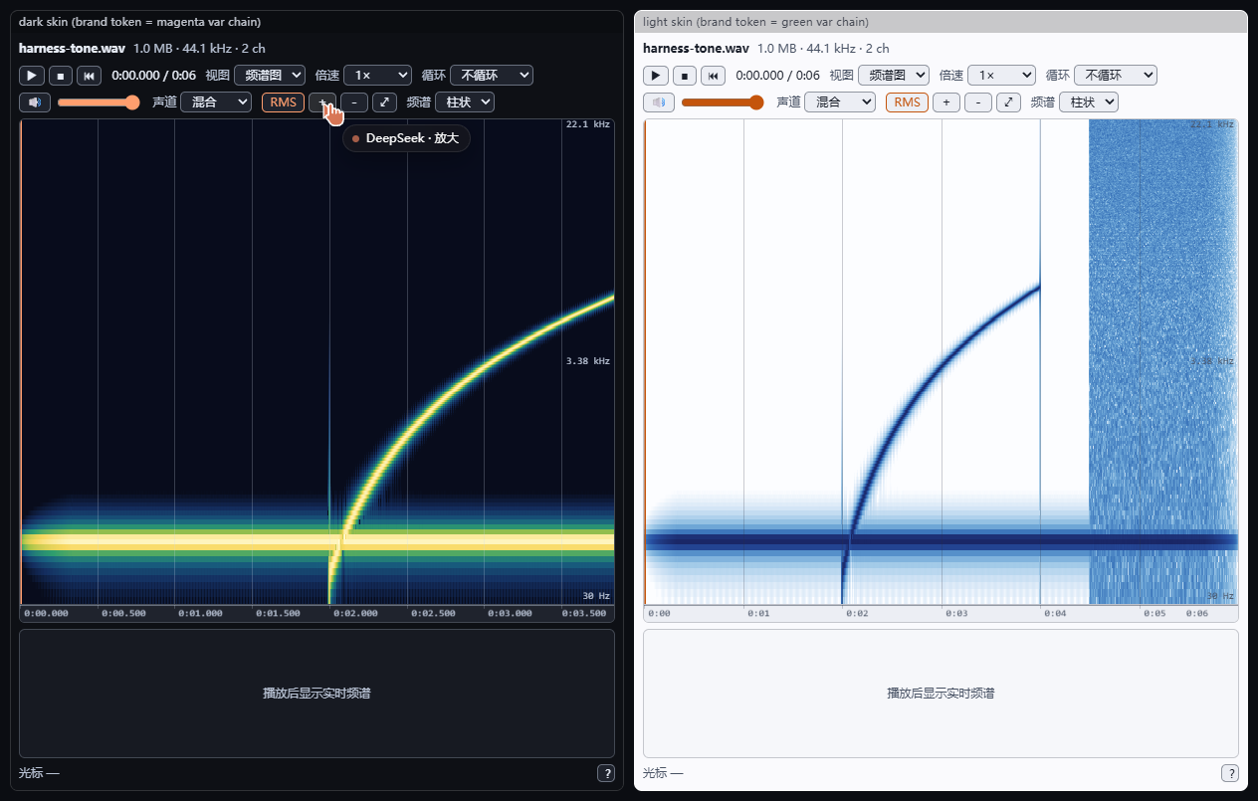The height and width of the screenshot is (801, 1258).
Task: Open the 混合 channel dropdown in light panel
Action: tap(840, 102)
